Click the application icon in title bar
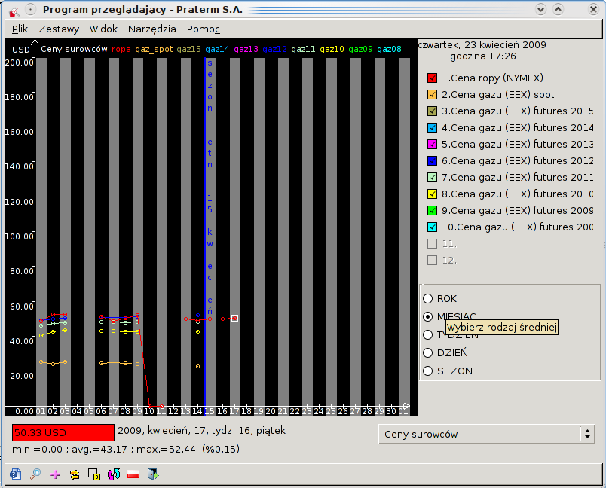Screen dimensions: 606x488 (14, 11)
